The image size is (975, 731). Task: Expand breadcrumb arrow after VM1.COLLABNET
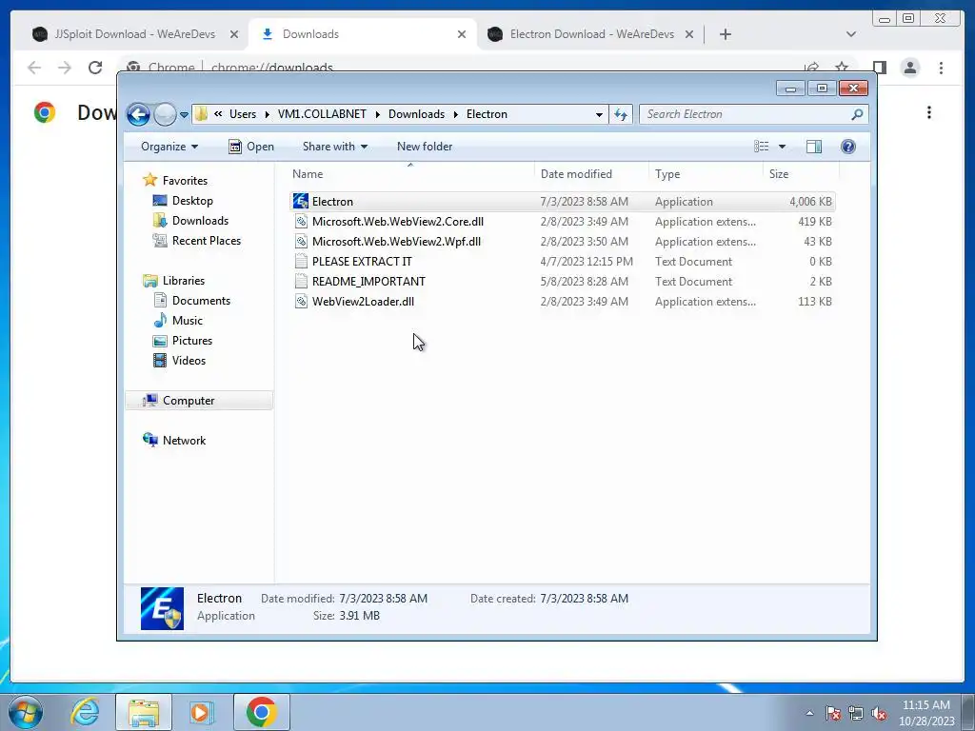click(x=377, y=114)
